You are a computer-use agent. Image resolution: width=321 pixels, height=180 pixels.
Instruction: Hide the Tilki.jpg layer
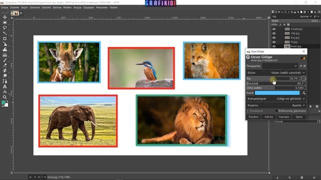[274, 33]
